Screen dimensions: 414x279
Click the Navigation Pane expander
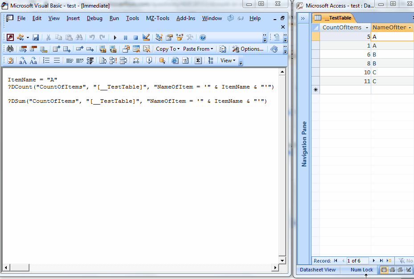coord(303,18)
